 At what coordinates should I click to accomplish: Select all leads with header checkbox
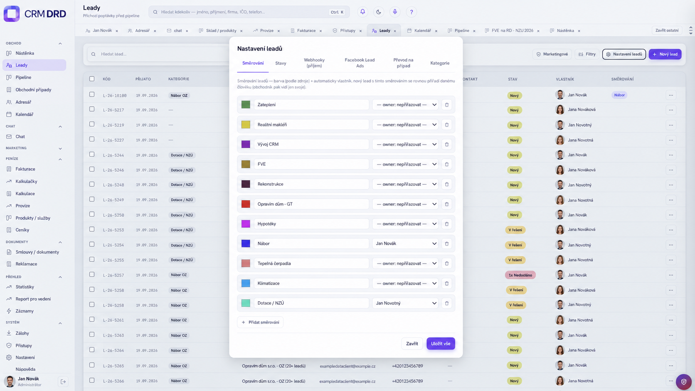tap(92, 79)
